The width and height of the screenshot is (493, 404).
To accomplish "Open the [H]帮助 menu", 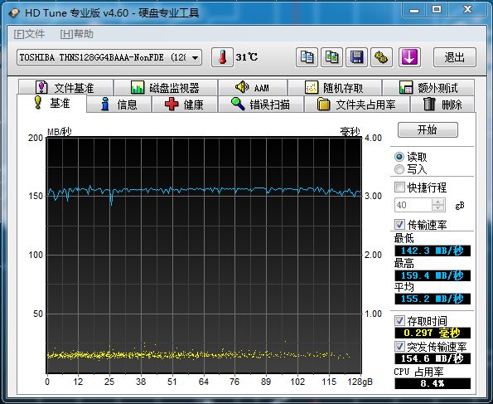I will pos(76,34).
